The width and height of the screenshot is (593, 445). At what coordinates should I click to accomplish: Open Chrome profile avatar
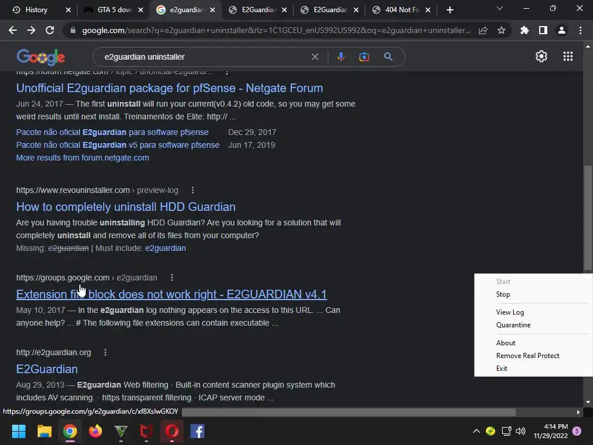[562, 30]
